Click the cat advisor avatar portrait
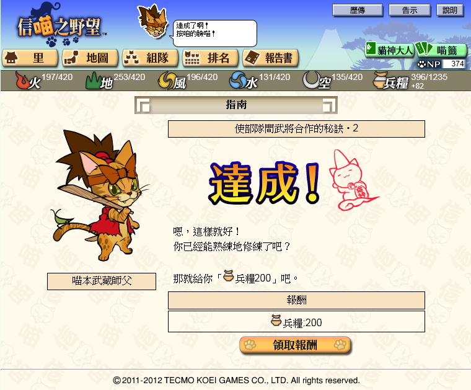The image size is (471, 390). pyautogui.click(x=152, y=22)
